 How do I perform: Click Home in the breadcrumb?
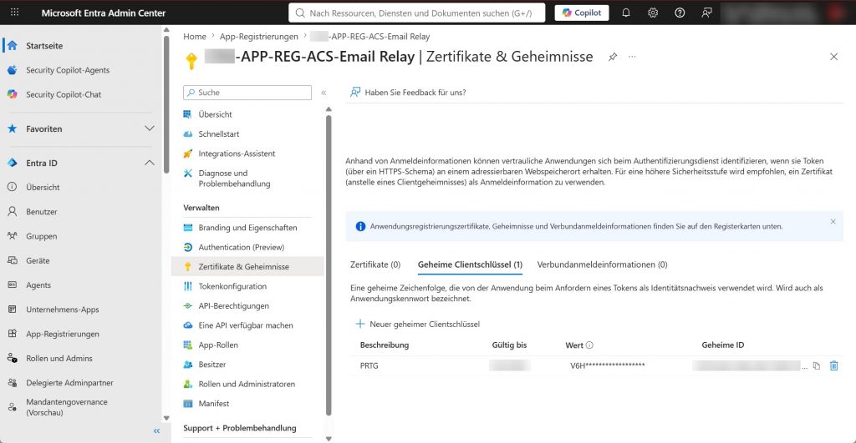[194, 37]
